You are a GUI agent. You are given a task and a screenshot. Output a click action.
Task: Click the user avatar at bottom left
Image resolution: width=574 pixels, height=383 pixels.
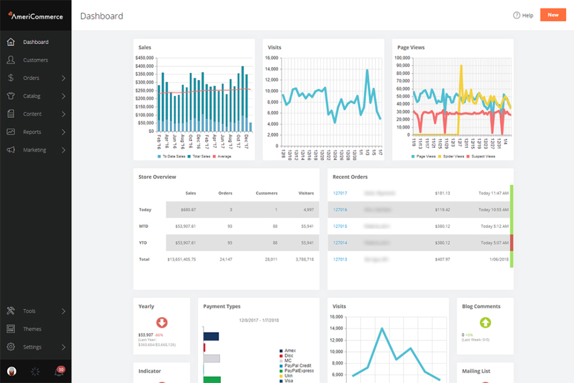(11, 371)
